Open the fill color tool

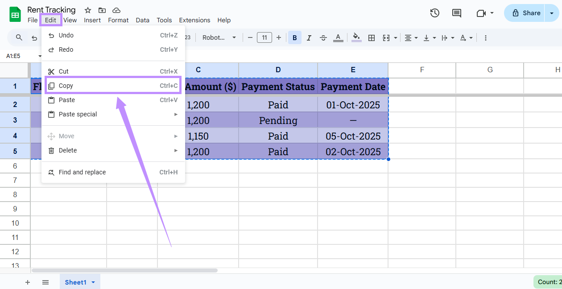356,37
